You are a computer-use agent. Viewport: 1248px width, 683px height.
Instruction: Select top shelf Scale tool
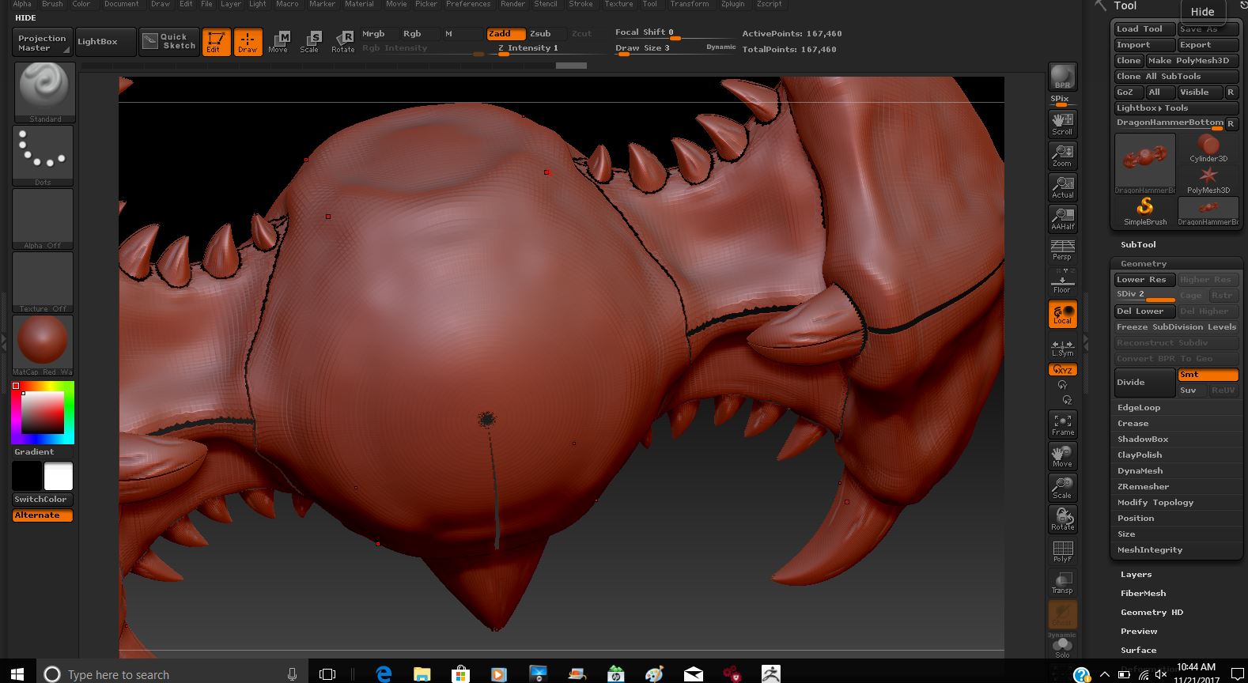pyautogui.click(x=311, y=41)
